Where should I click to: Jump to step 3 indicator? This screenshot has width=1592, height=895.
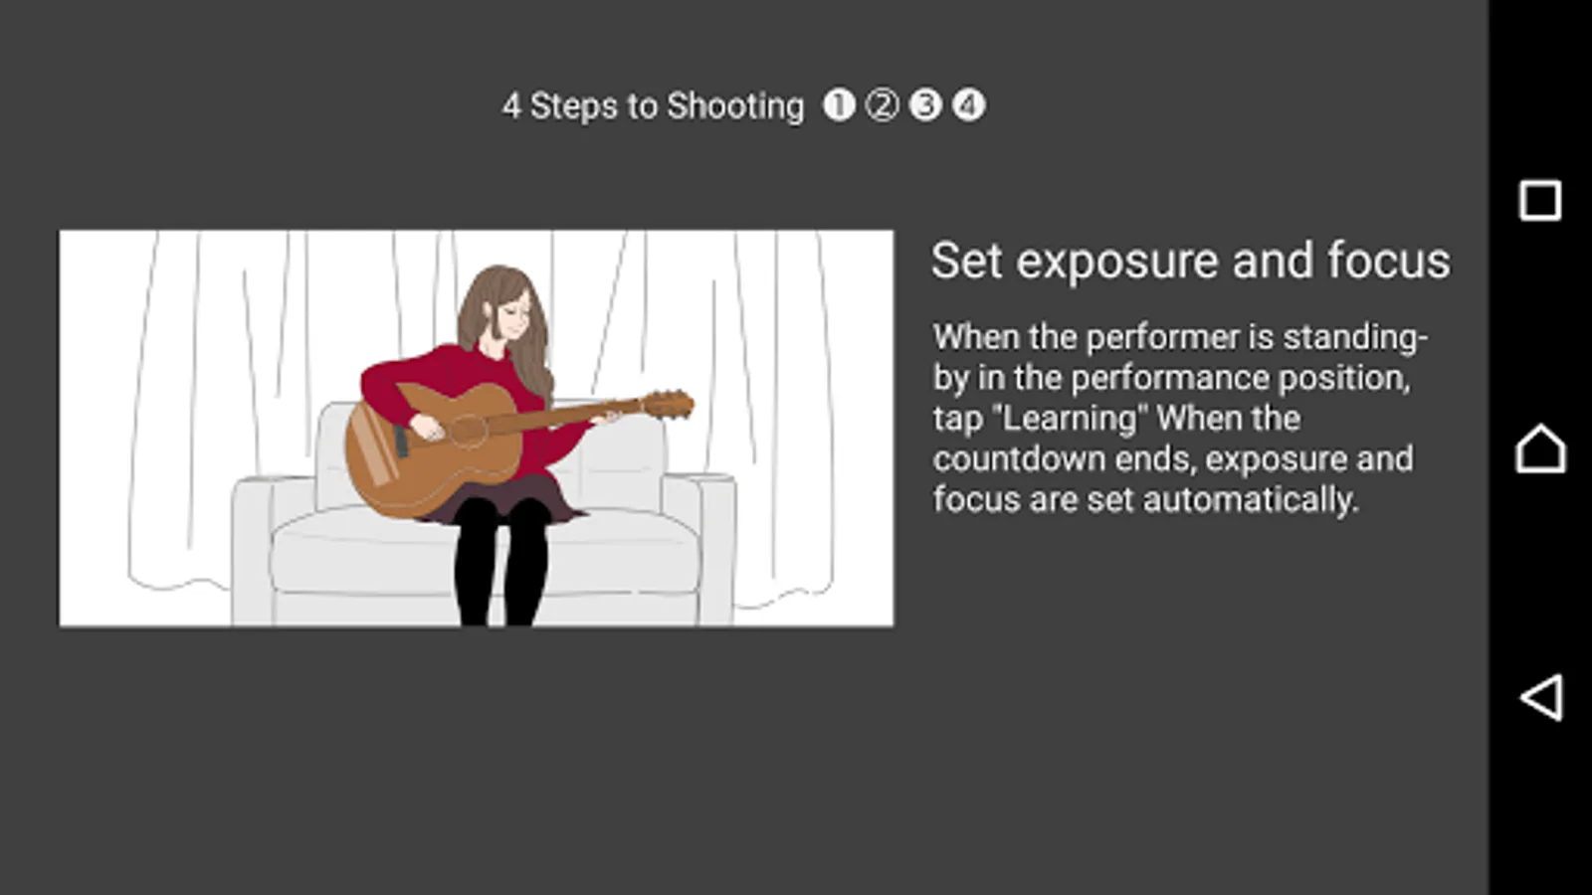925,104
